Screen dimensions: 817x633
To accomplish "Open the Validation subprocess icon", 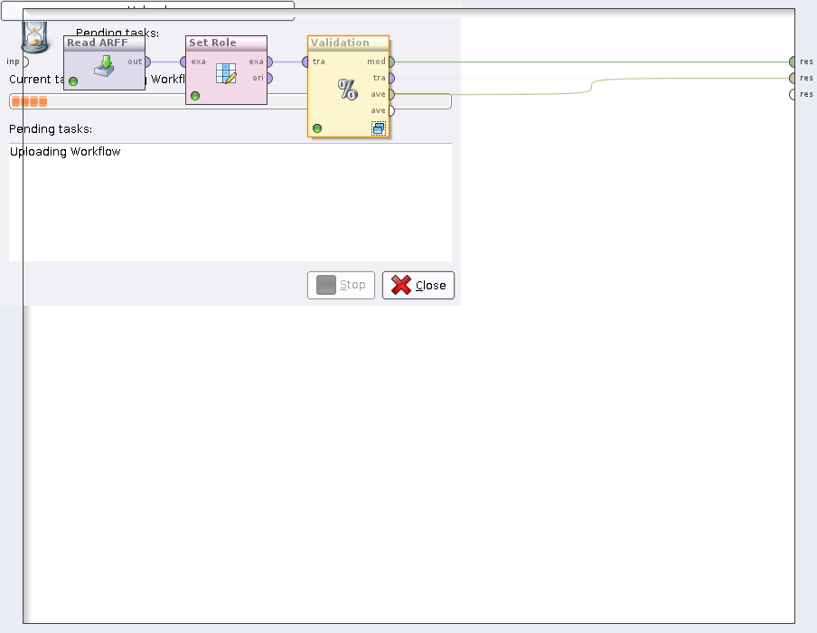I will 379,128.
